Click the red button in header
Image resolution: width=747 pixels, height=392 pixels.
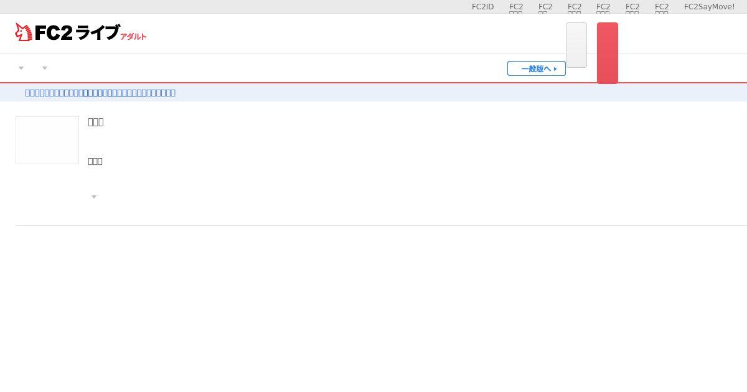[608, 53]
